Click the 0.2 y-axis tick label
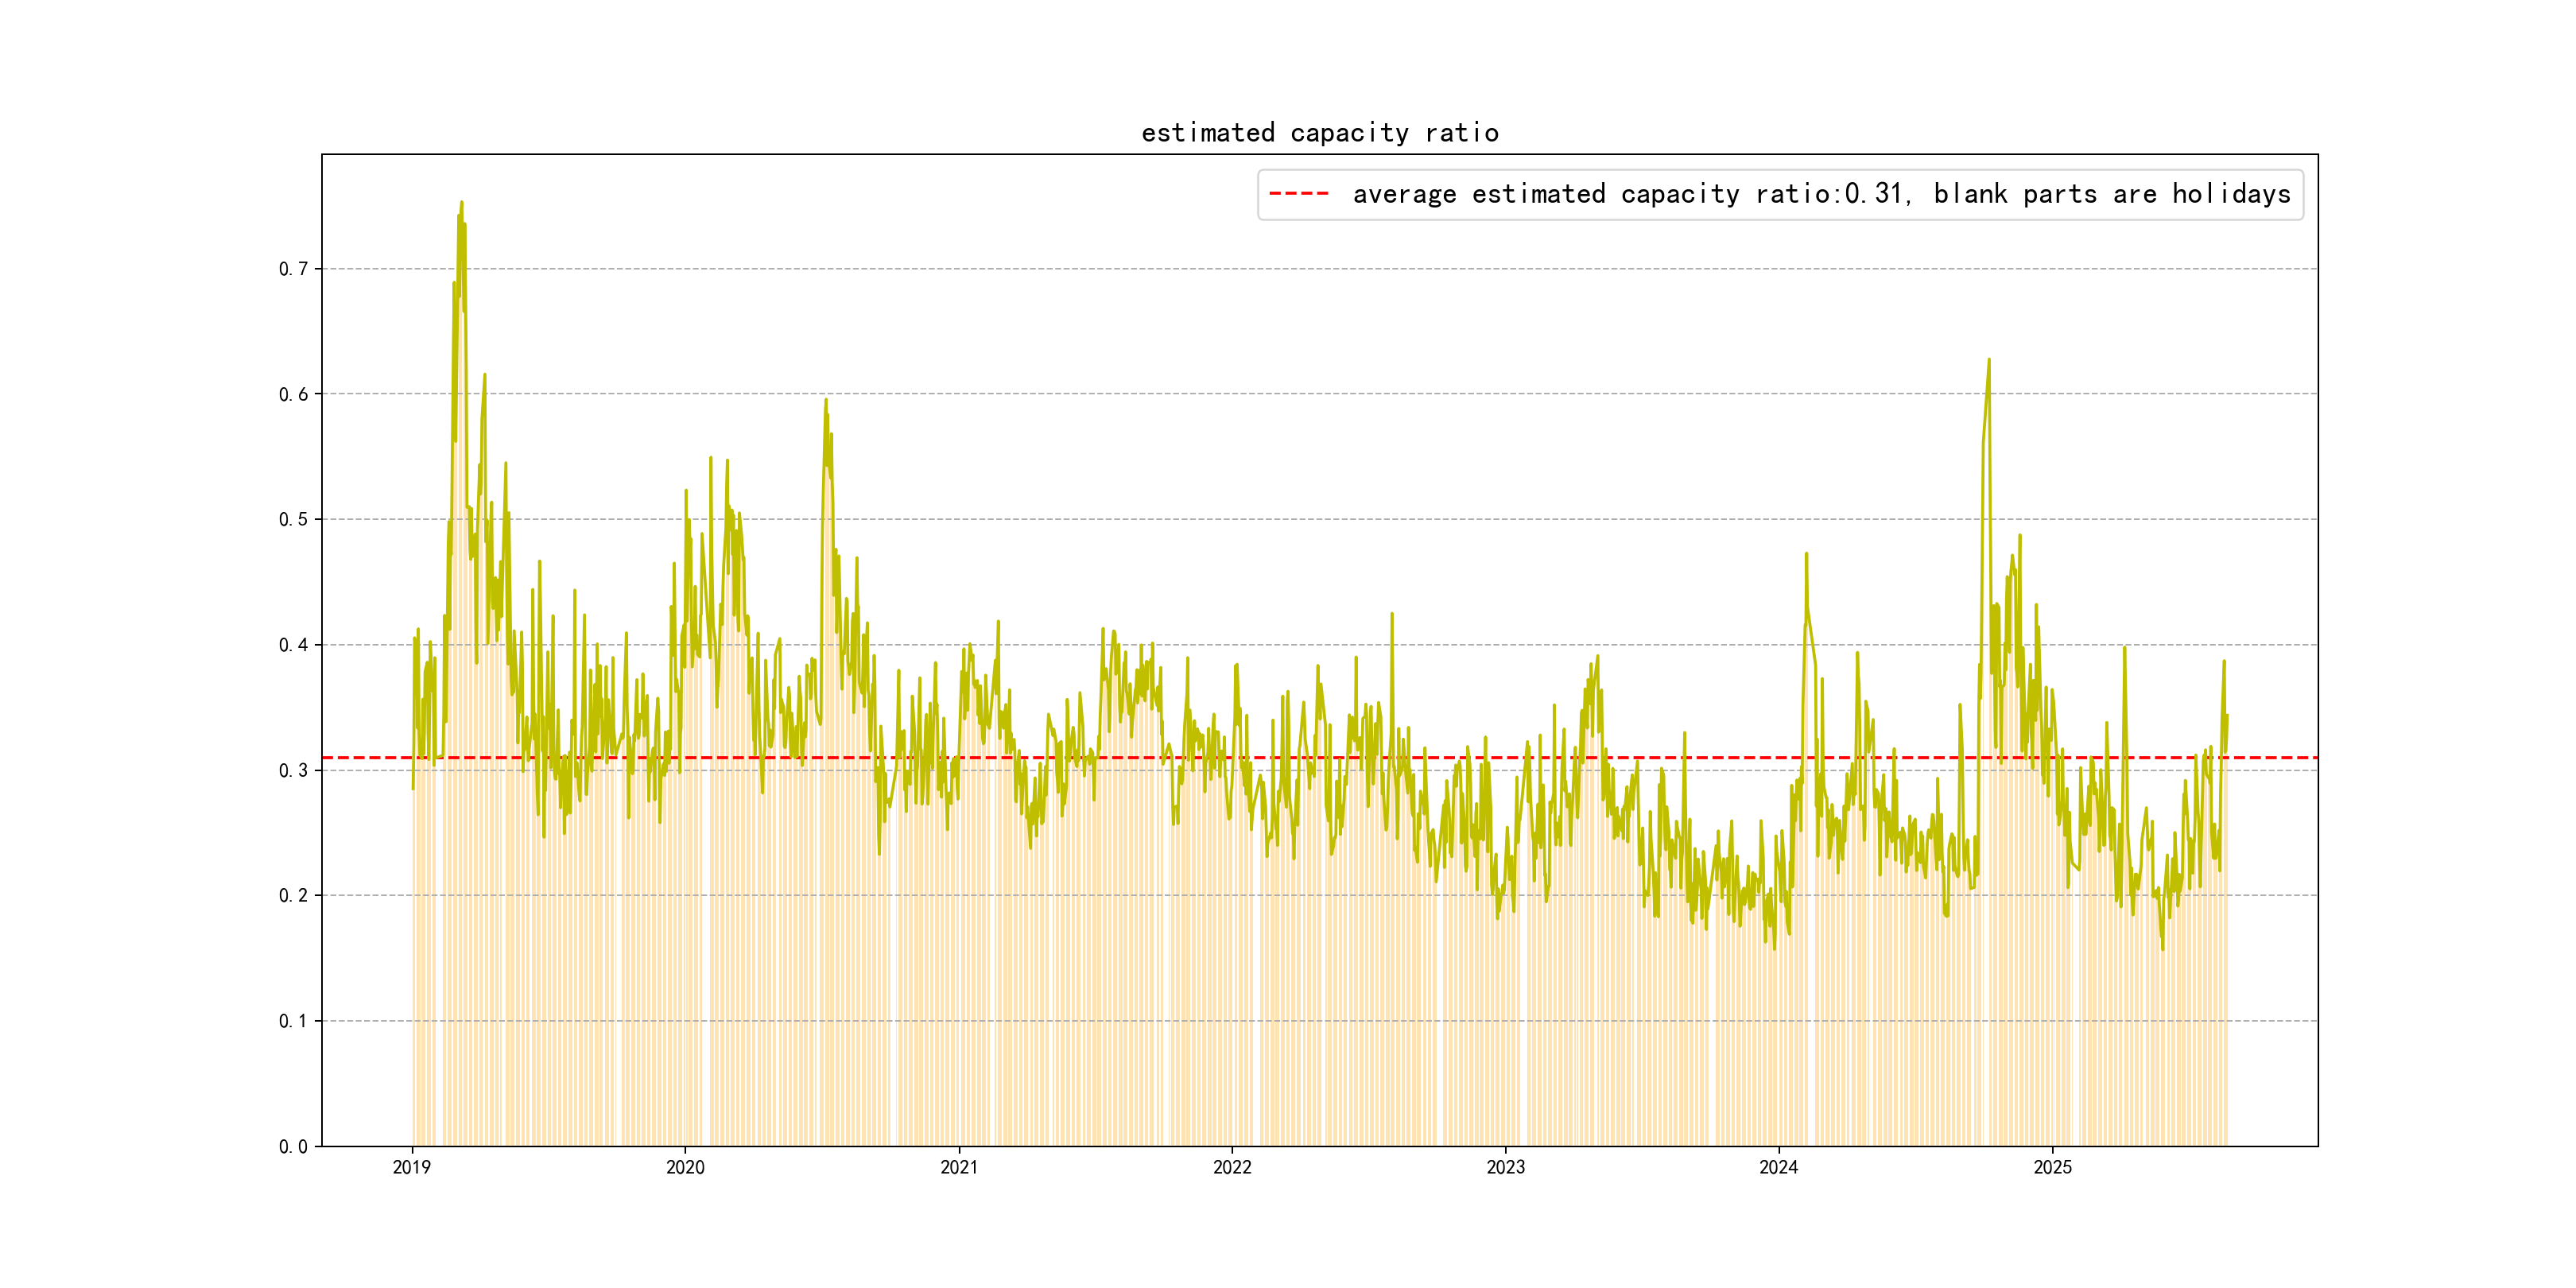The image size is (2576, 1288). 293,895
